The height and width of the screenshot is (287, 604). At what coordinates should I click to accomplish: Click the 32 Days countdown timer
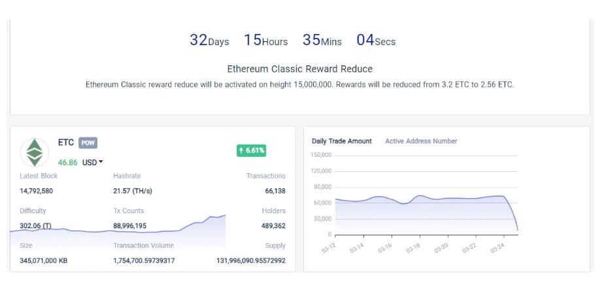[x=209, y=41]
